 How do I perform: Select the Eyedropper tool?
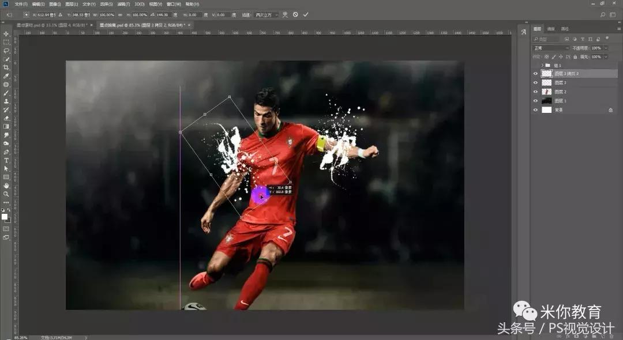pos(6,76)
